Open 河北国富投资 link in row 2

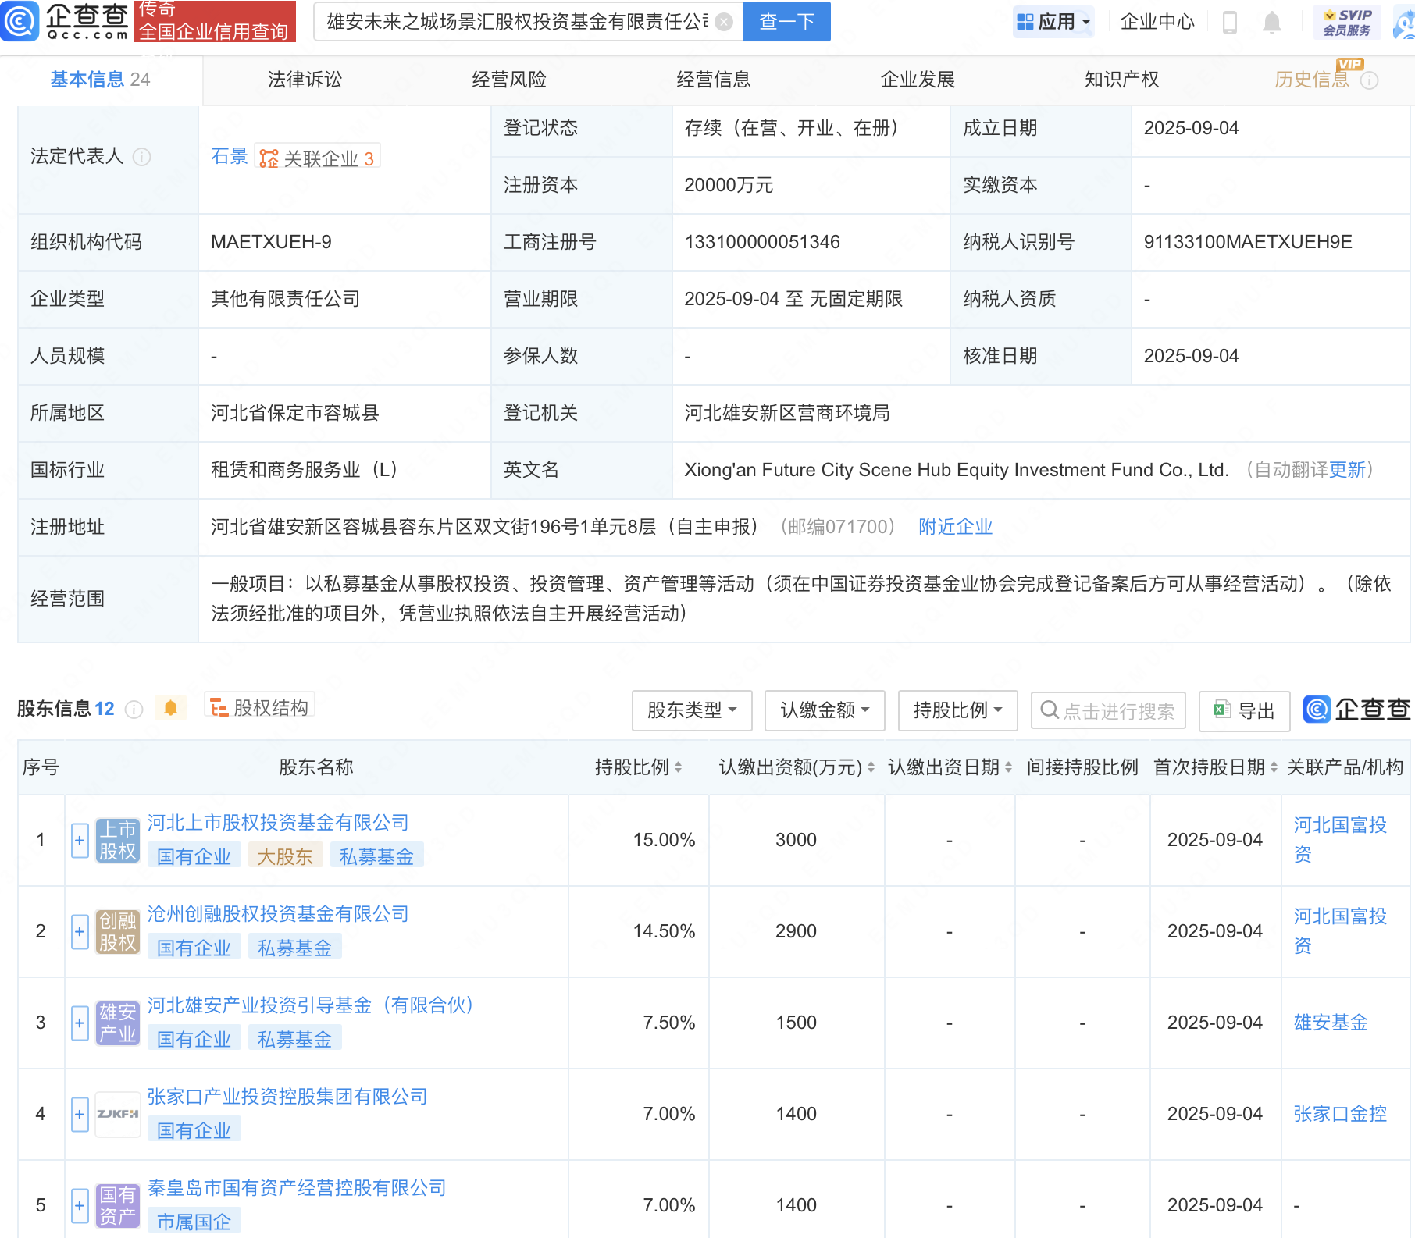[1340, 931]
